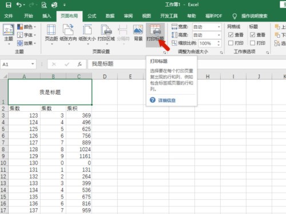Select cell containing 959
This screenshot has width=286, height=214.
tap(79, 210)
